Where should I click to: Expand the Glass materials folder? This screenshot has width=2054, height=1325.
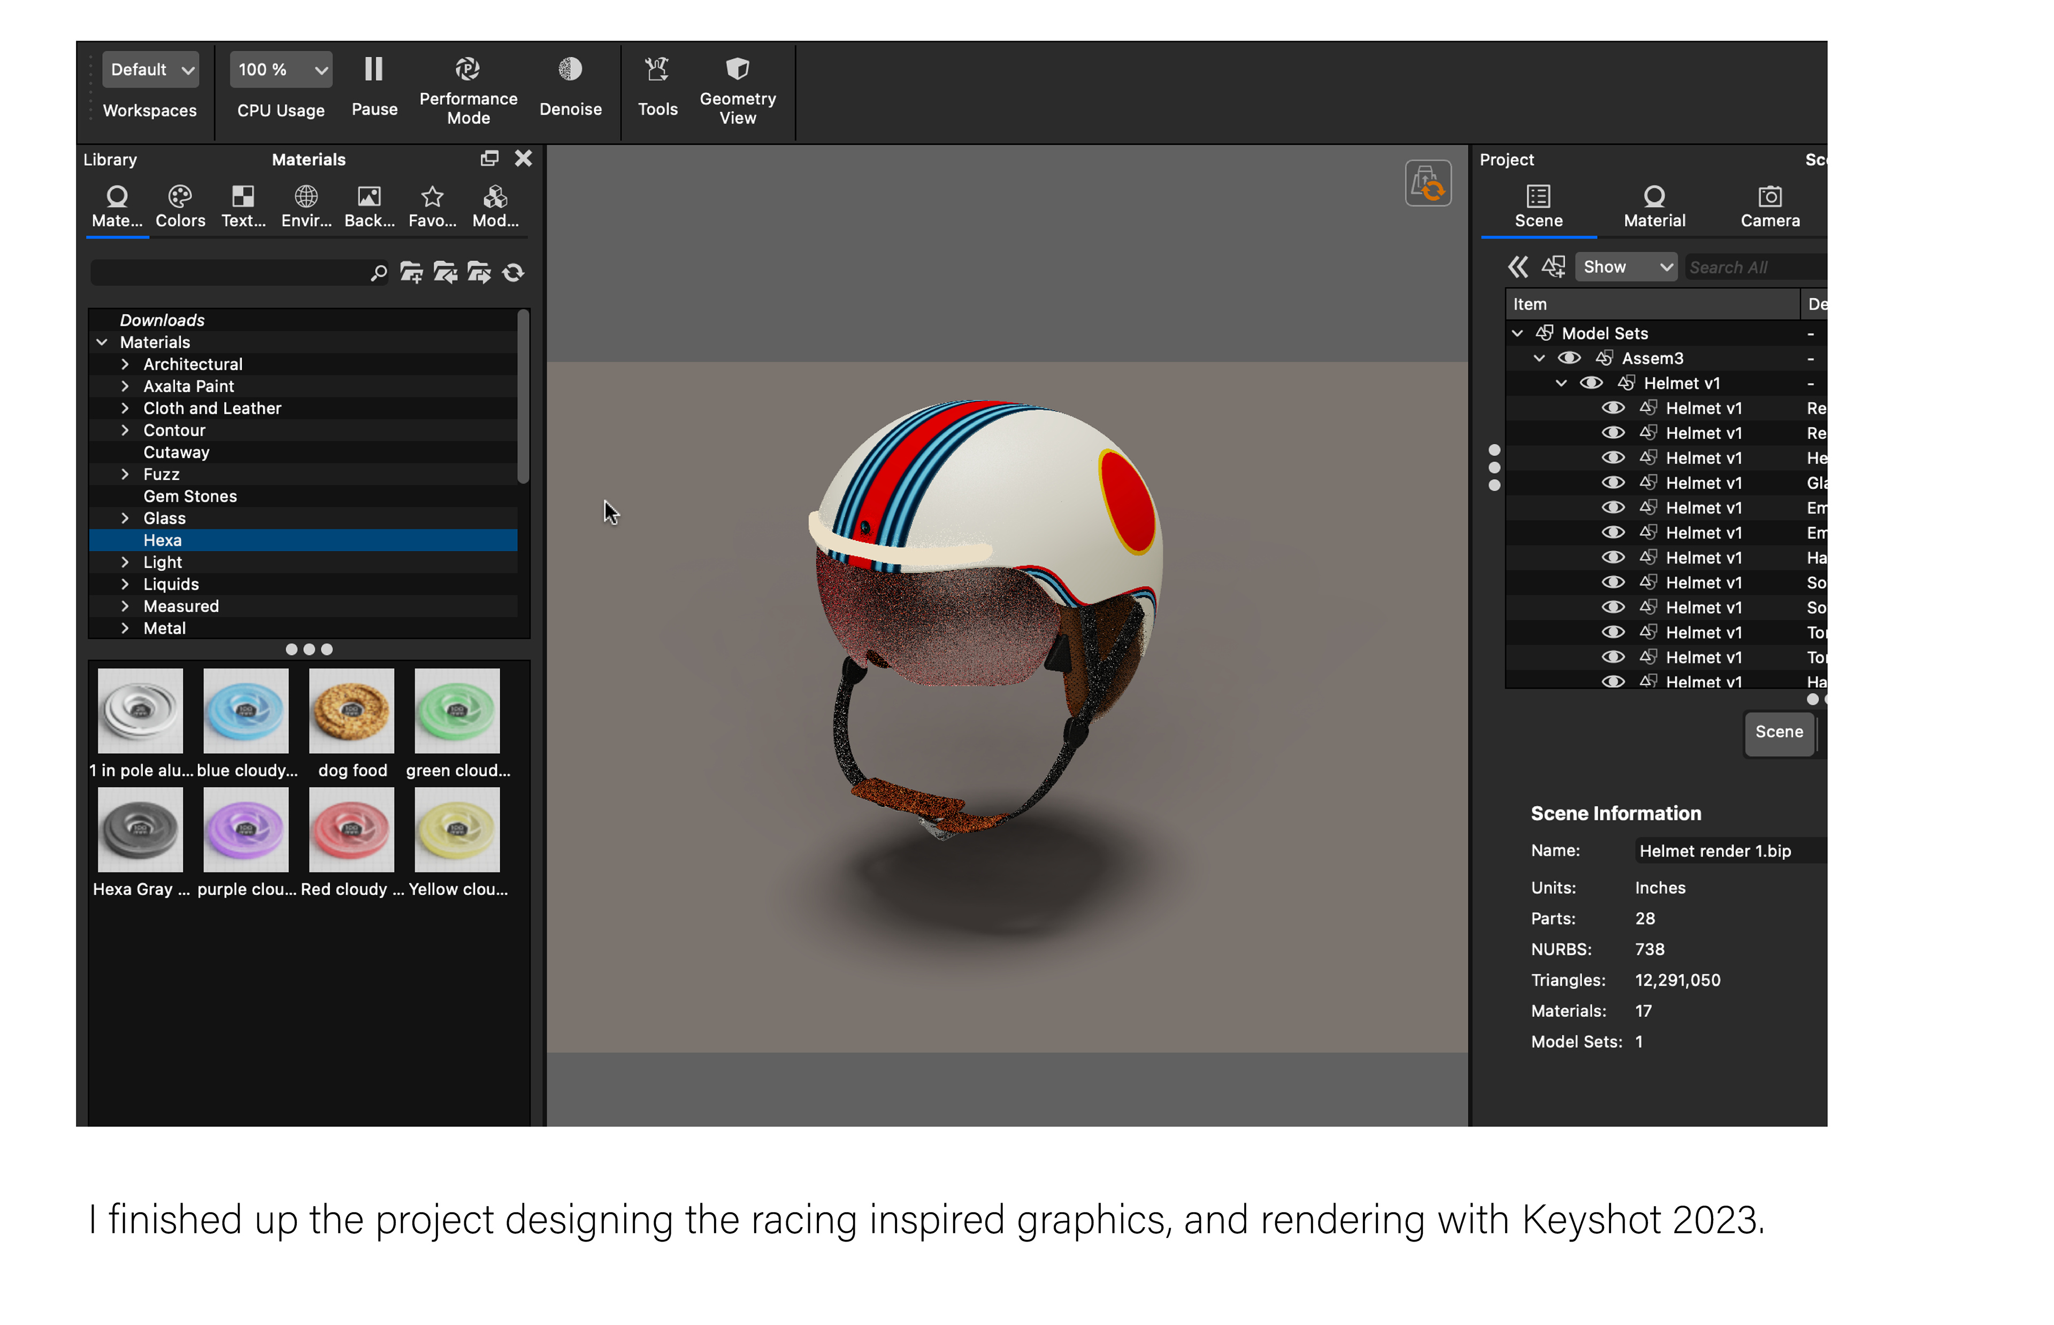126,518
